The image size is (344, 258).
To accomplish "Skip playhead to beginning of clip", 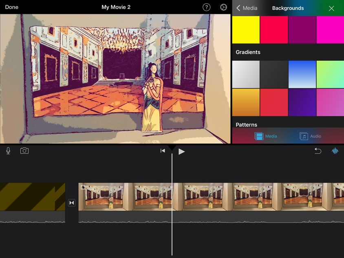I will coord(163,151).
